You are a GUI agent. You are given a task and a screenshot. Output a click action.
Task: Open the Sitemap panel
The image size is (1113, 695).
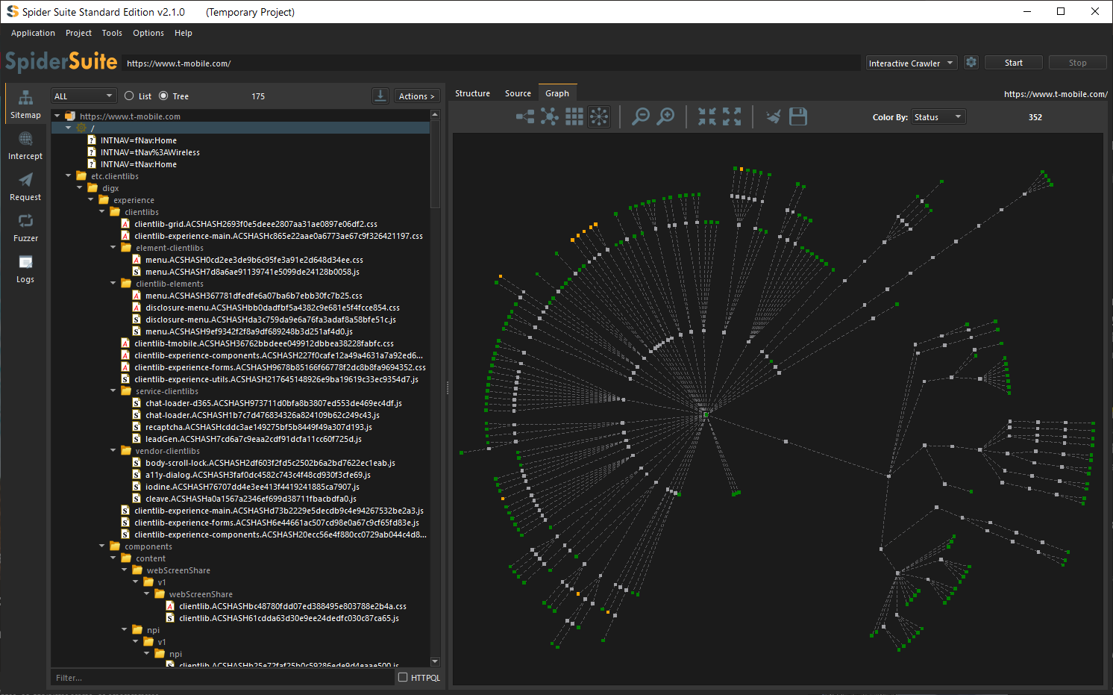point(25,104)
